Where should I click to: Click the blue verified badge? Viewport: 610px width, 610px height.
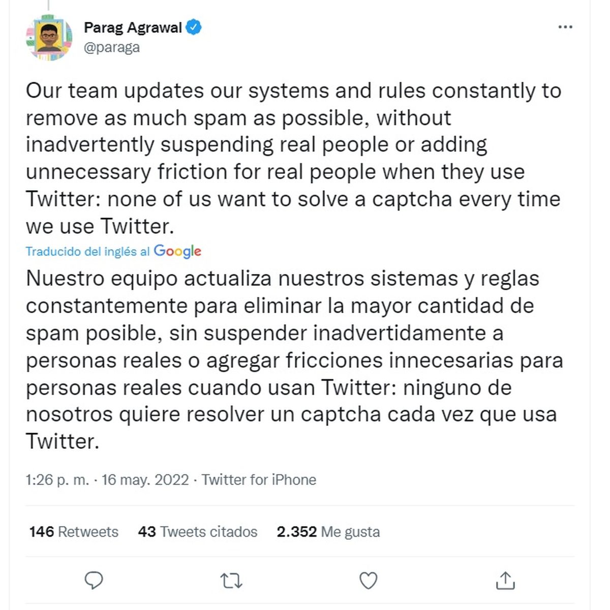(194, 27)
